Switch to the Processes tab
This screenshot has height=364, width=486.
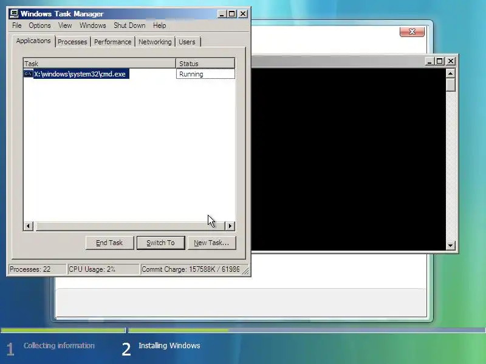pyautogui.click(x=72, y=42)
